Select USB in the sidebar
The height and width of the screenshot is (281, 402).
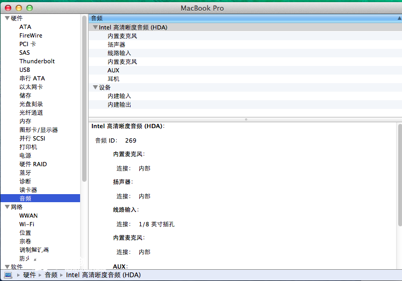coord(25,70)
